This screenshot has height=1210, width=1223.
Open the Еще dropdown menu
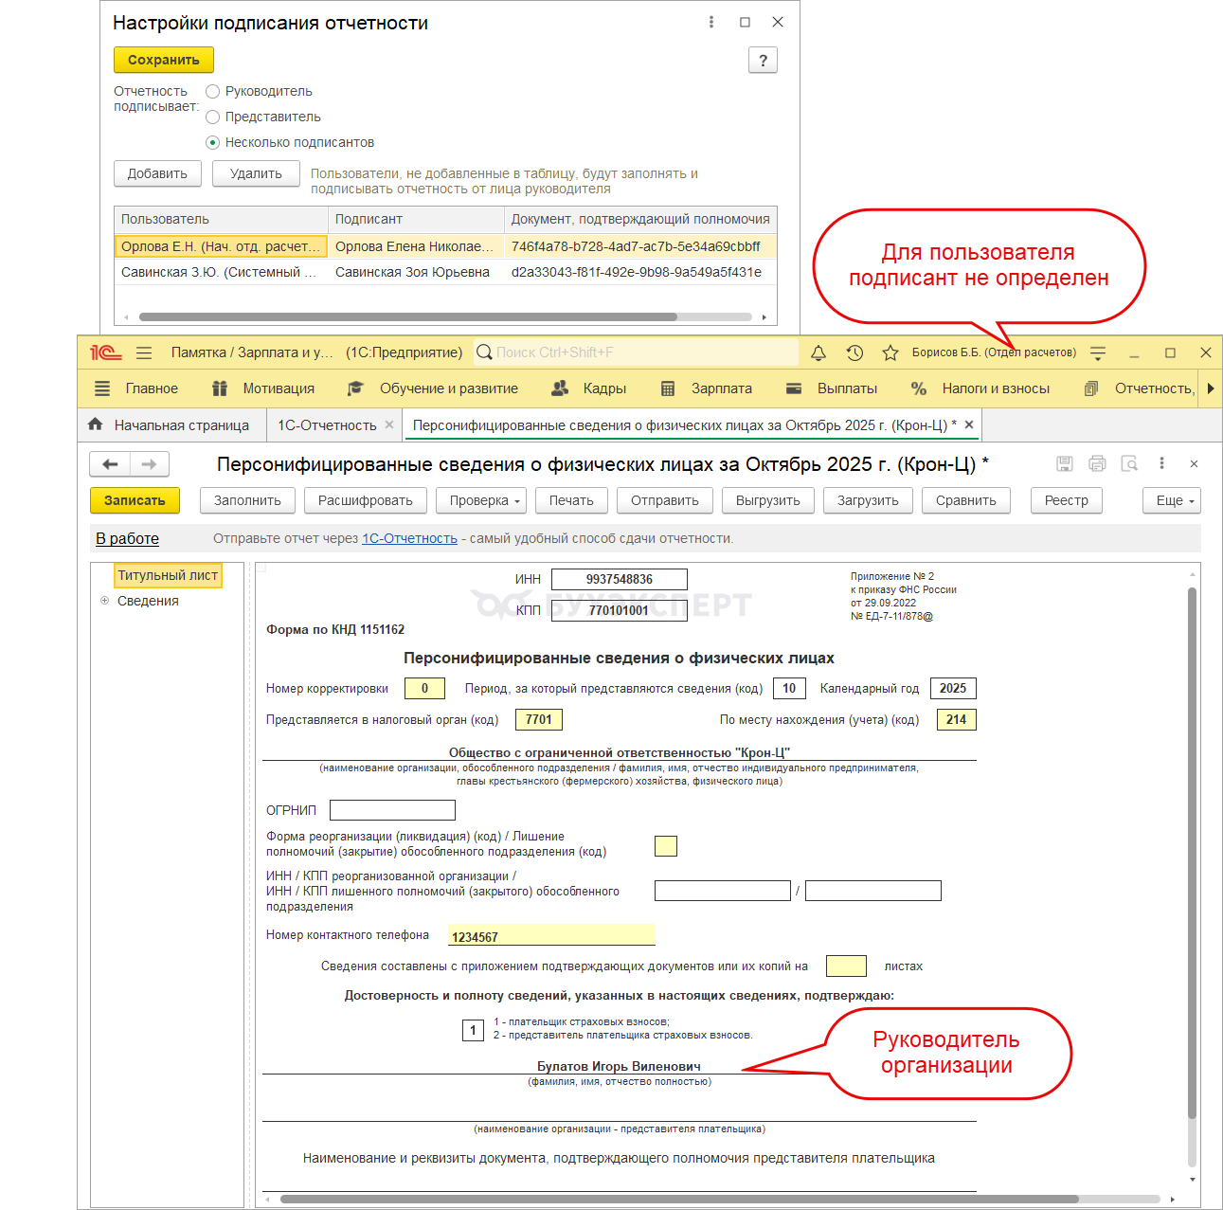point(1172,500)
